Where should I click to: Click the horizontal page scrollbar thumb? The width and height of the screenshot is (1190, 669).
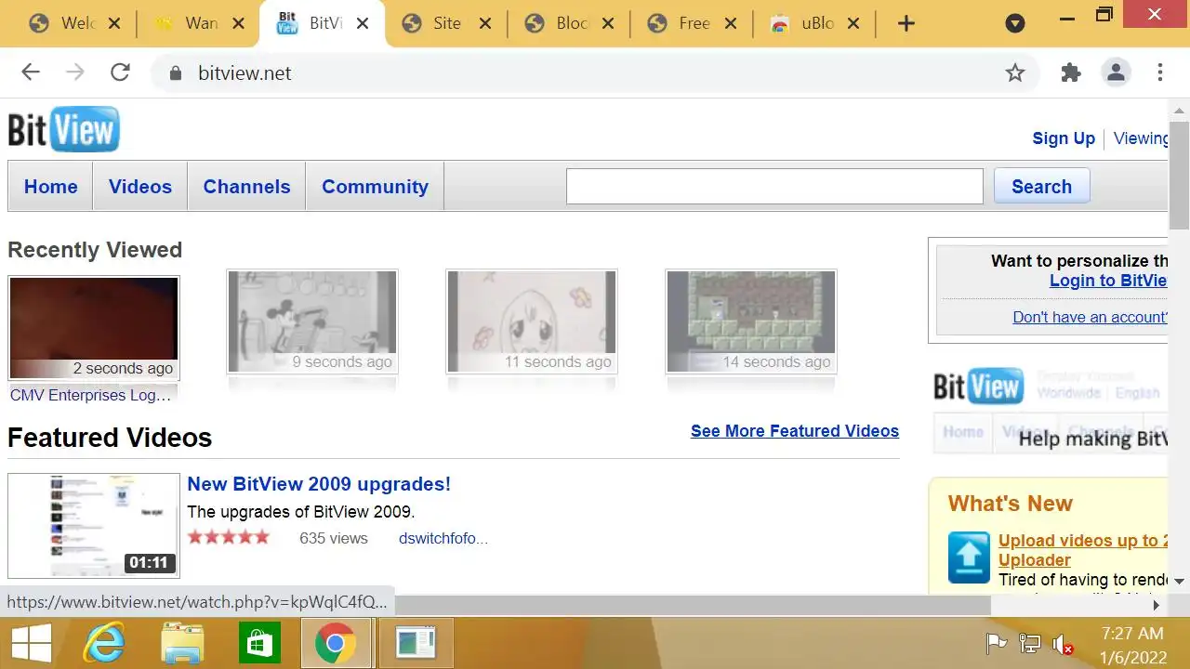[693, 605]
